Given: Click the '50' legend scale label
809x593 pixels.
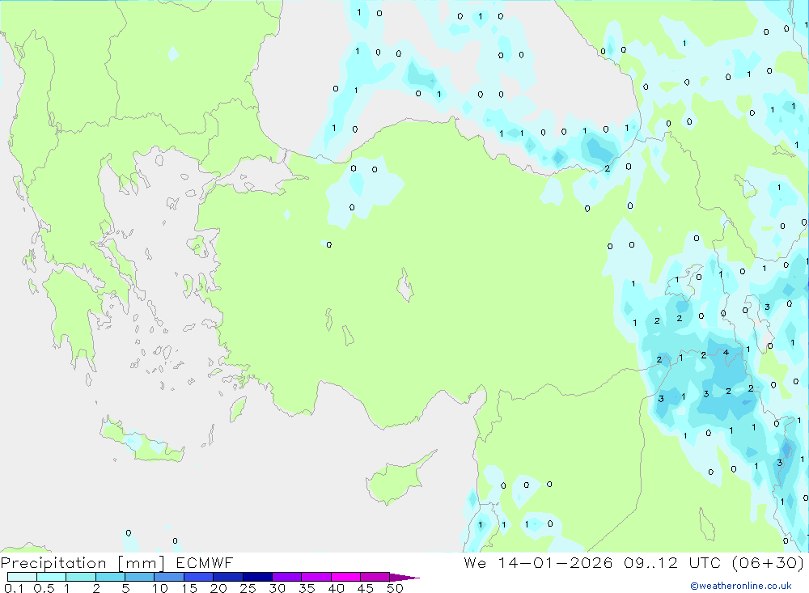Looking at the screenshot, I should (x=395, y=588).
